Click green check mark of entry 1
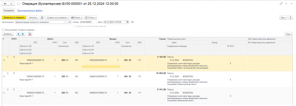This screenshot has width=296, height=106. click(x=4, y=60)
